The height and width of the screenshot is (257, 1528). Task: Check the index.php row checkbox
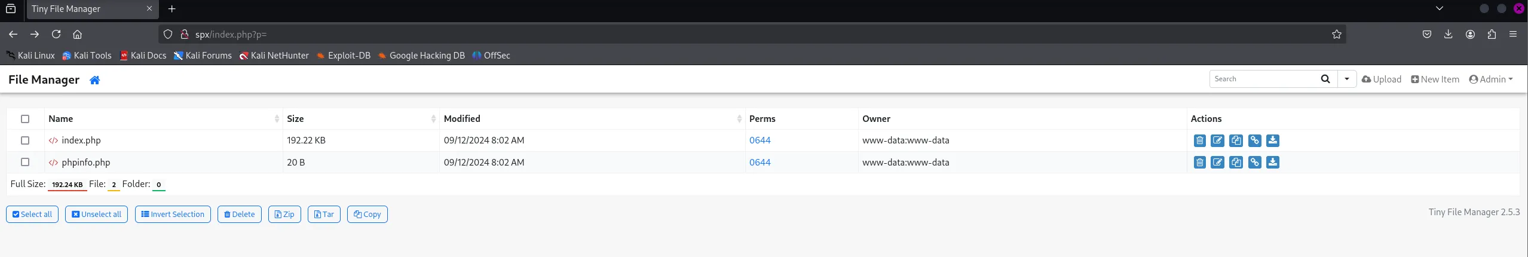pos(25,140)
